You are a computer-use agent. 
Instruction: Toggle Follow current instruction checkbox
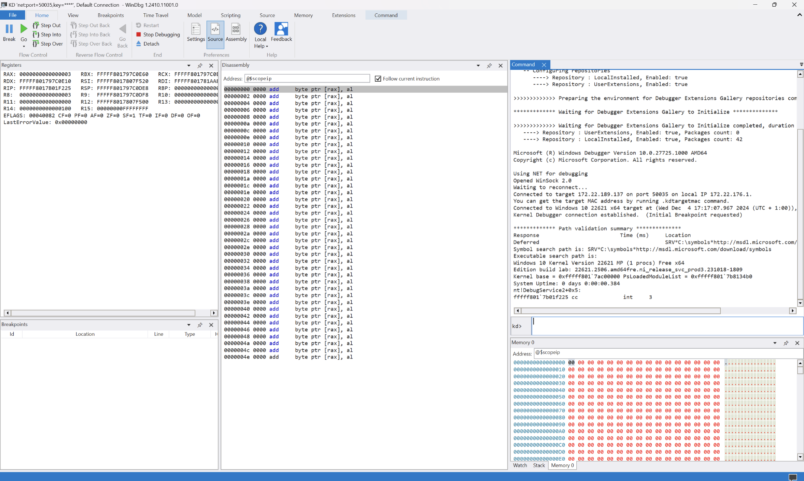coord(378,79)
